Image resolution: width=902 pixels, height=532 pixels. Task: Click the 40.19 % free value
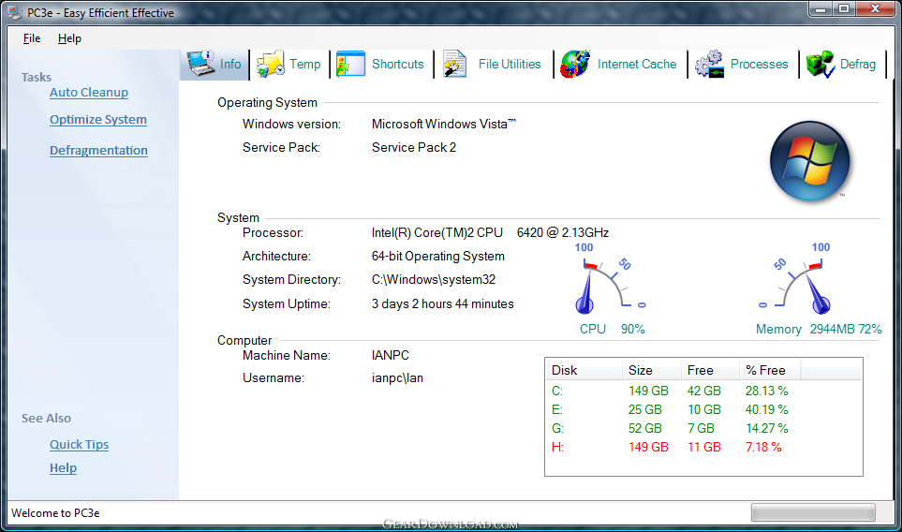(x=767, y=409)
